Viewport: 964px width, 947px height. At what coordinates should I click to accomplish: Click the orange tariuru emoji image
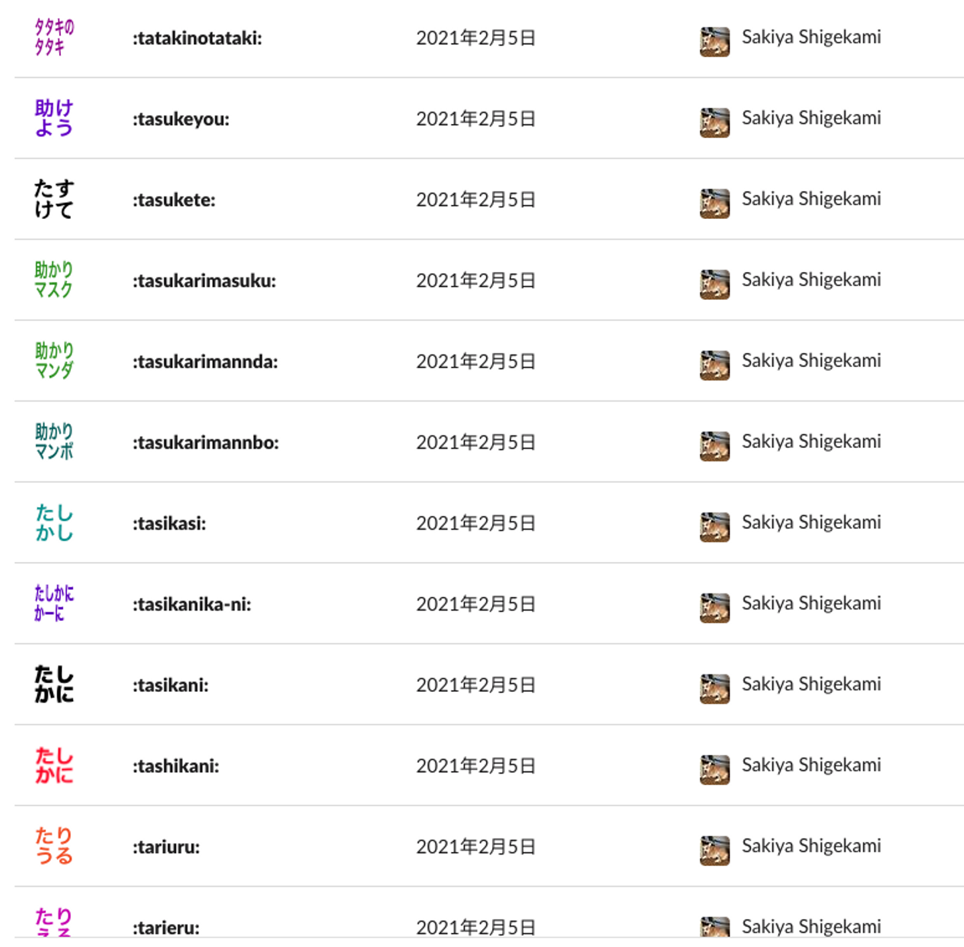tap(54, 847)
